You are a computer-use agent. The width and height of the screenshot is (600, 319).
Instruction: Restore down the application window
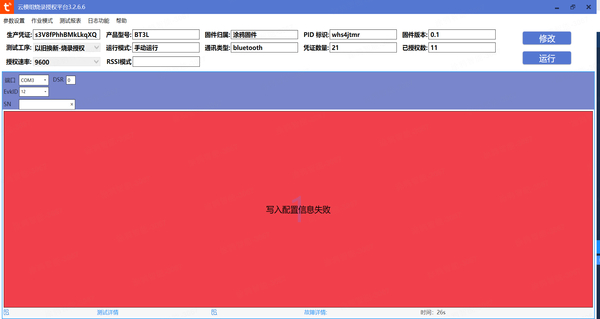click(573, 7)
